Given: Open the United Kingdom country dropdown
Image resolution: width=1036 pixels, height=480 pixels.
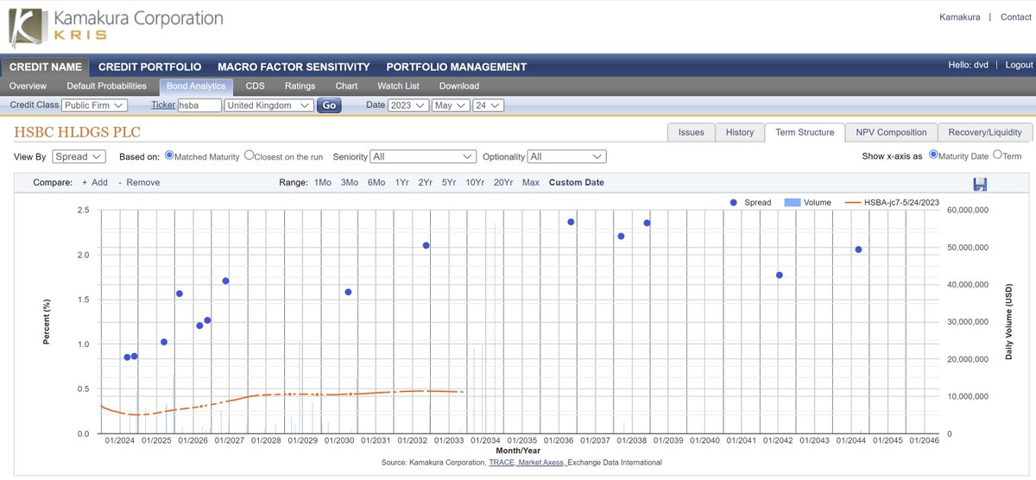Looking at the screenshot, I should click(x=269, y=105).
